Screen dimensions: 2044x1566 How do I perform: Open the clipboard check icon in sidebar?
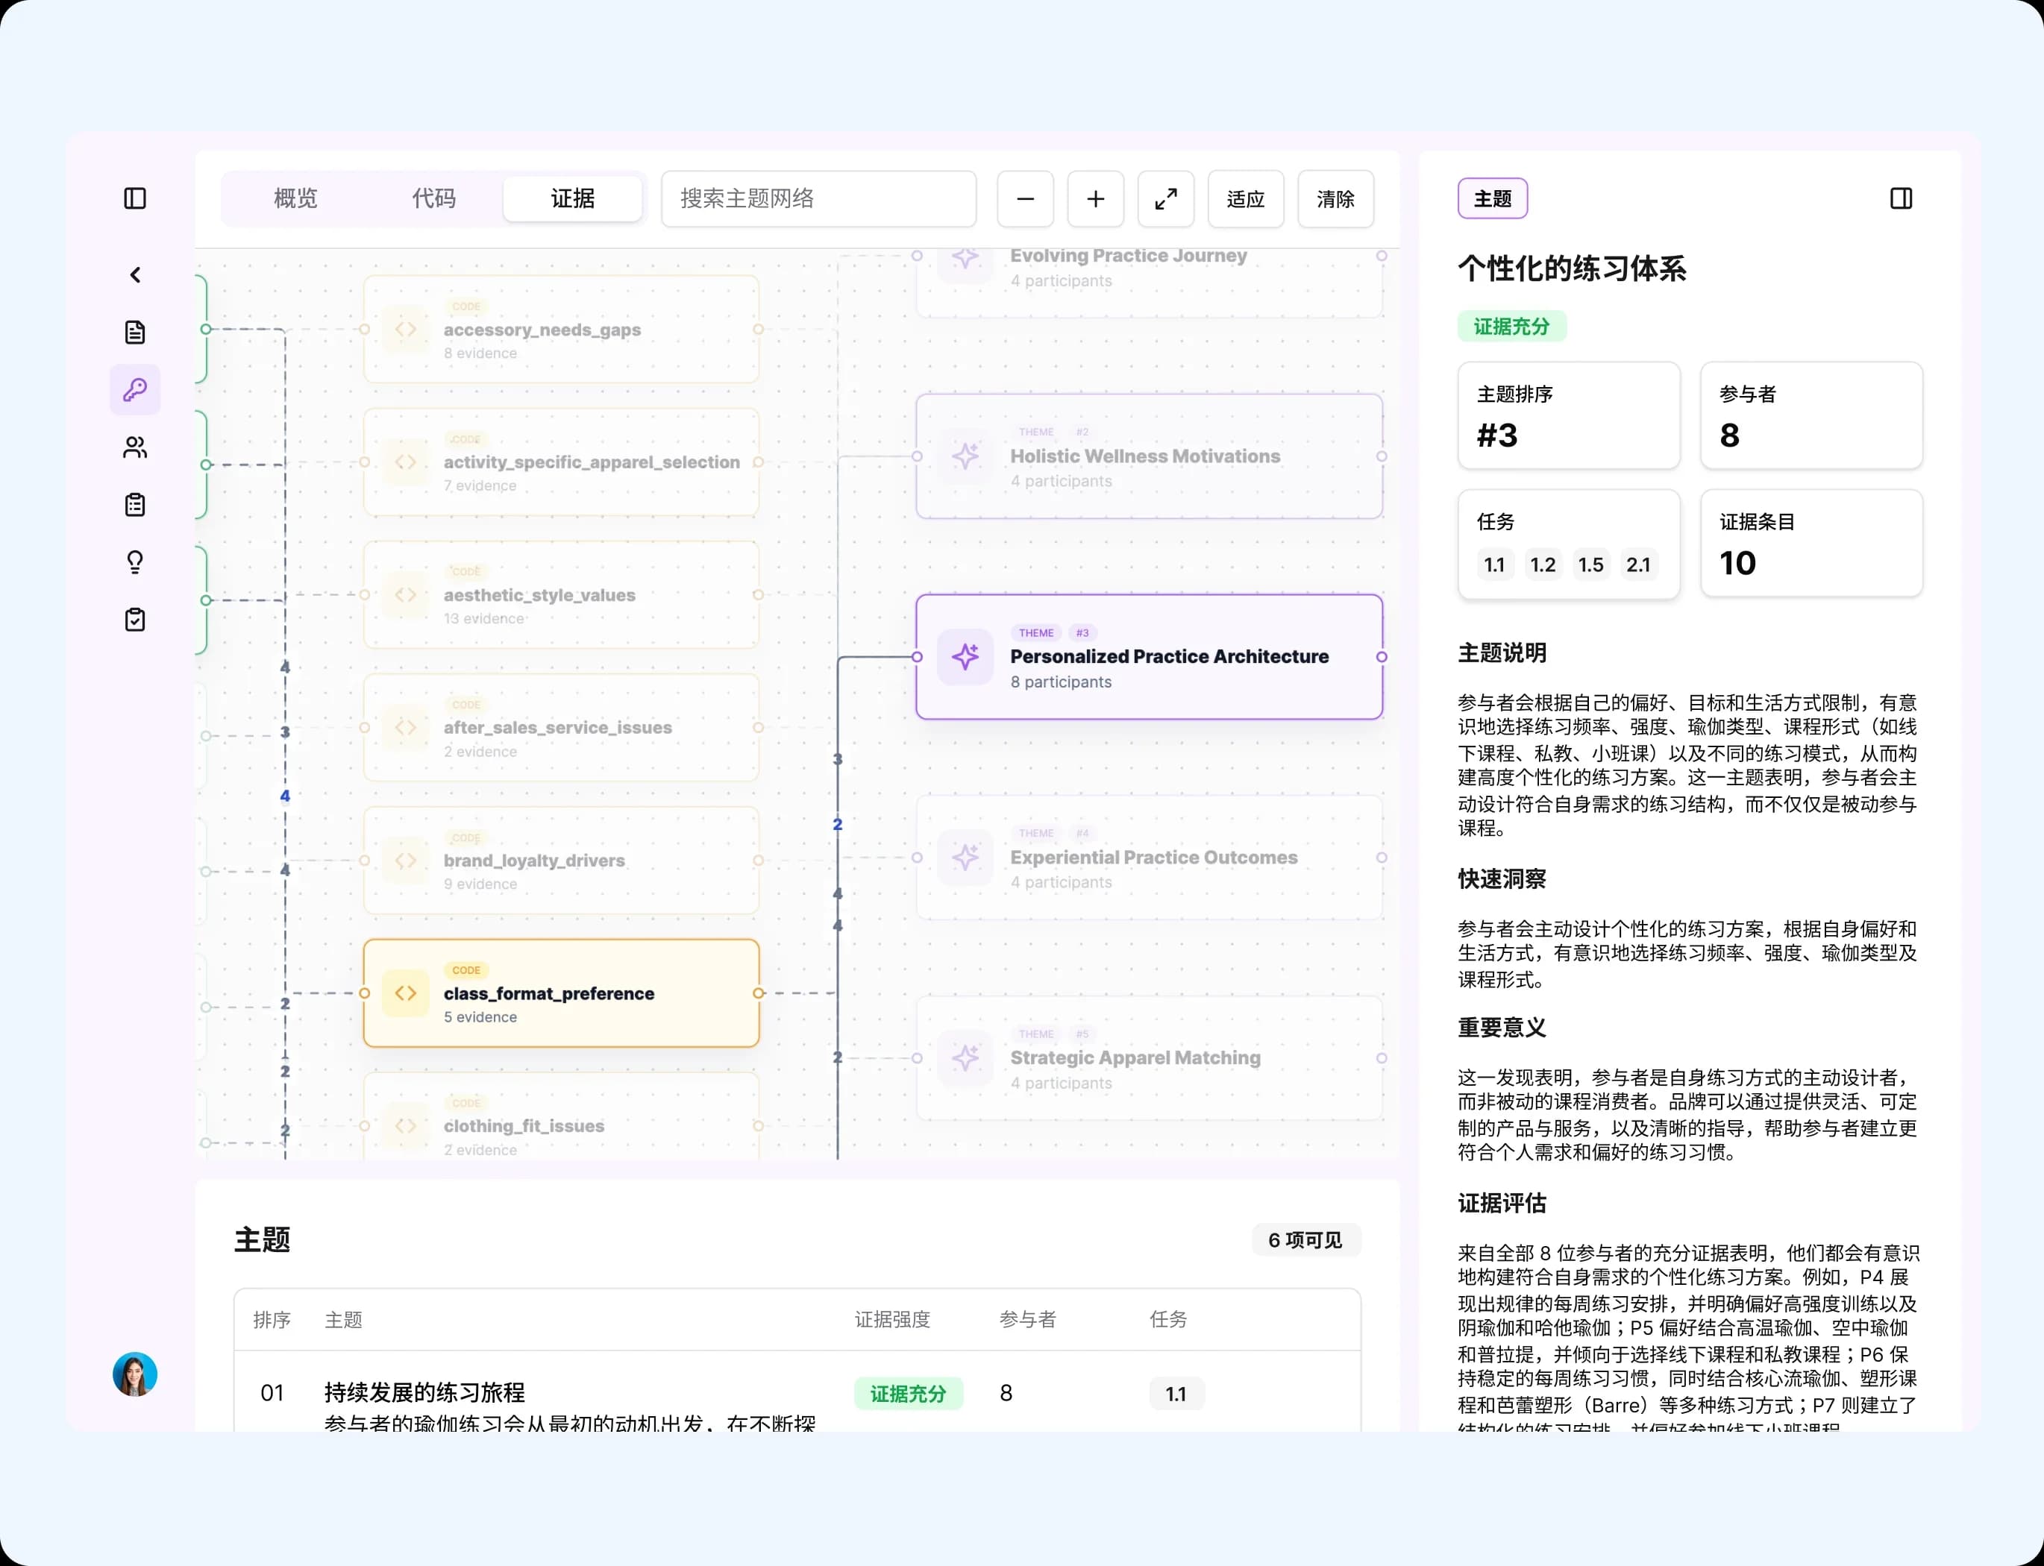pyautogui.click(x=135, y=620)
